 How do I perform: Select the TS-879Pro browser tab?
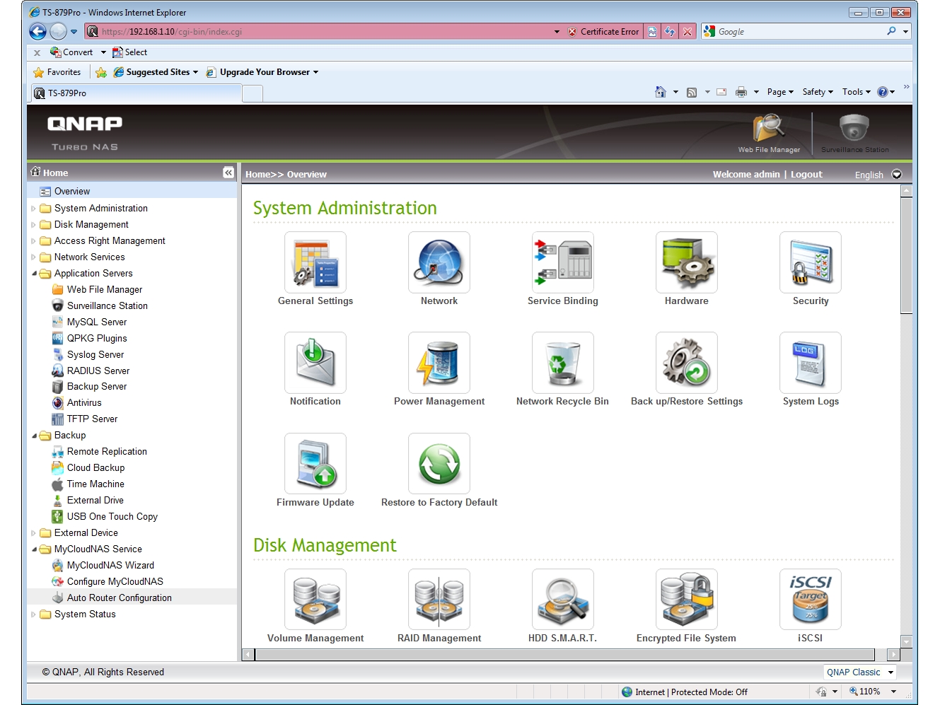click(137, 93)
